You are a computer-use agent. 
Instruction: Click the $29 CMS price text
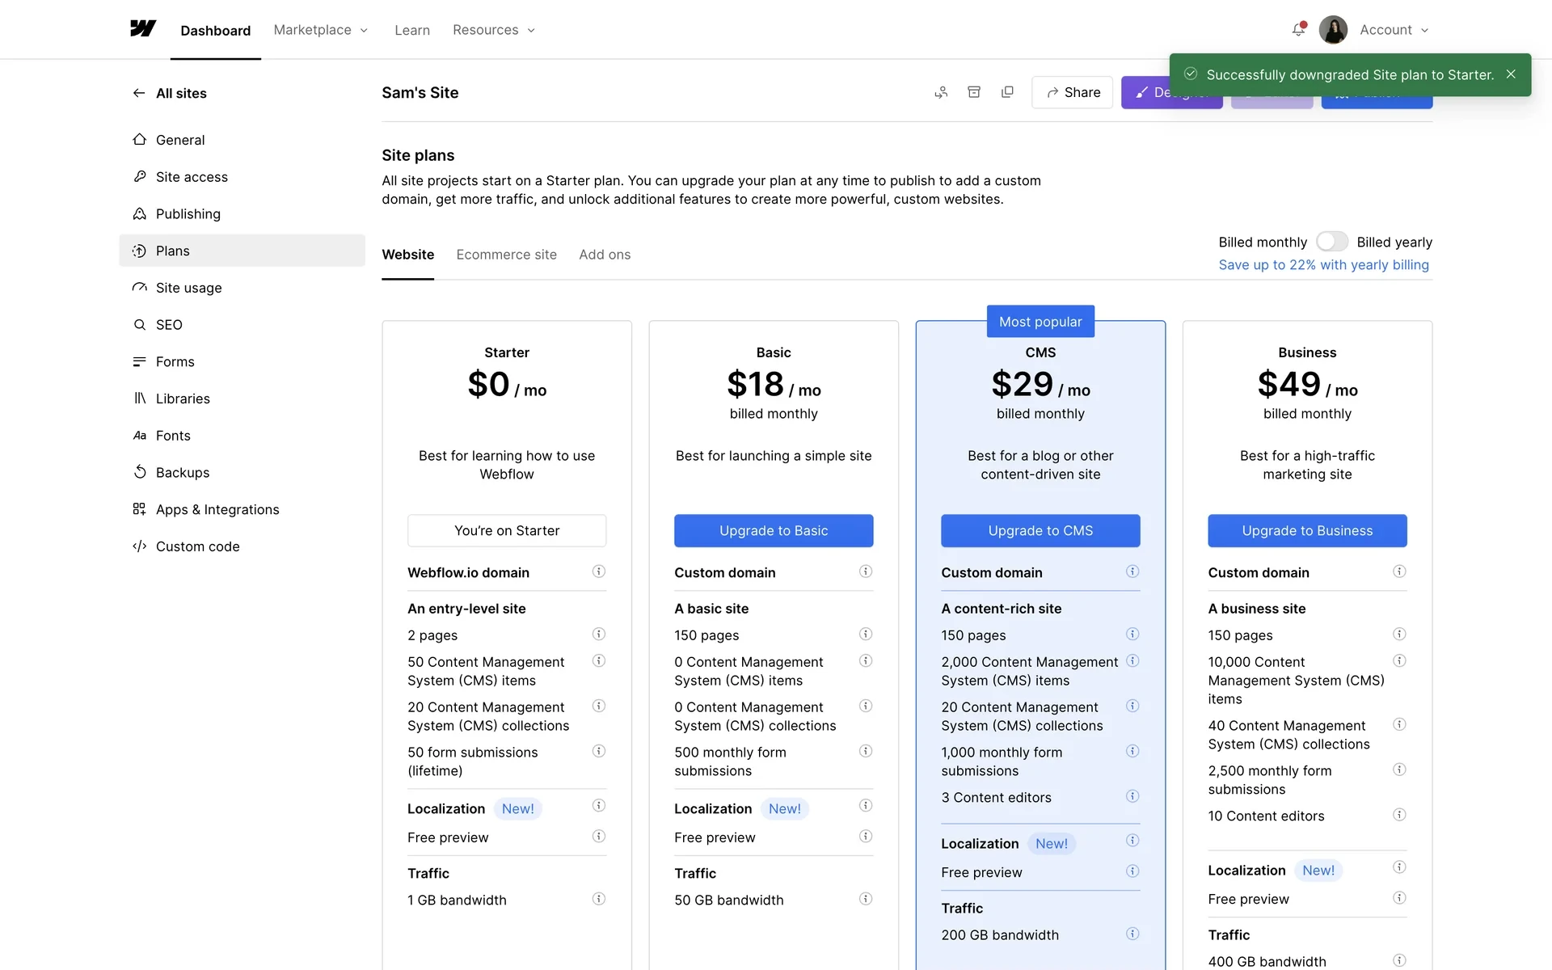tap(1023, 384)
